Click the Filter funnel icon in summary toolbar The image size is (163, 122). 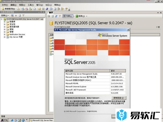[x=60, y=16]
